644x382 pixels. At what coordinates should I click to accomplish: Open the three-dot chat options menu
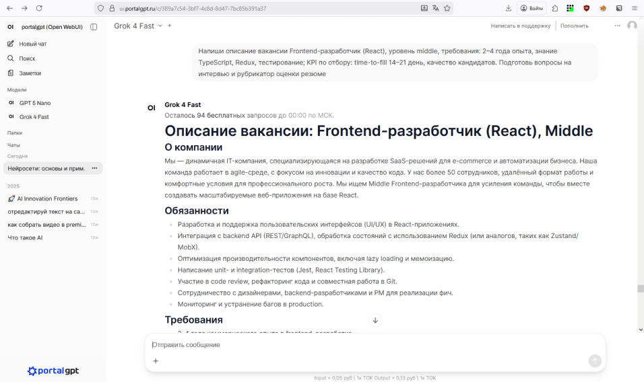tap(617, 26)
